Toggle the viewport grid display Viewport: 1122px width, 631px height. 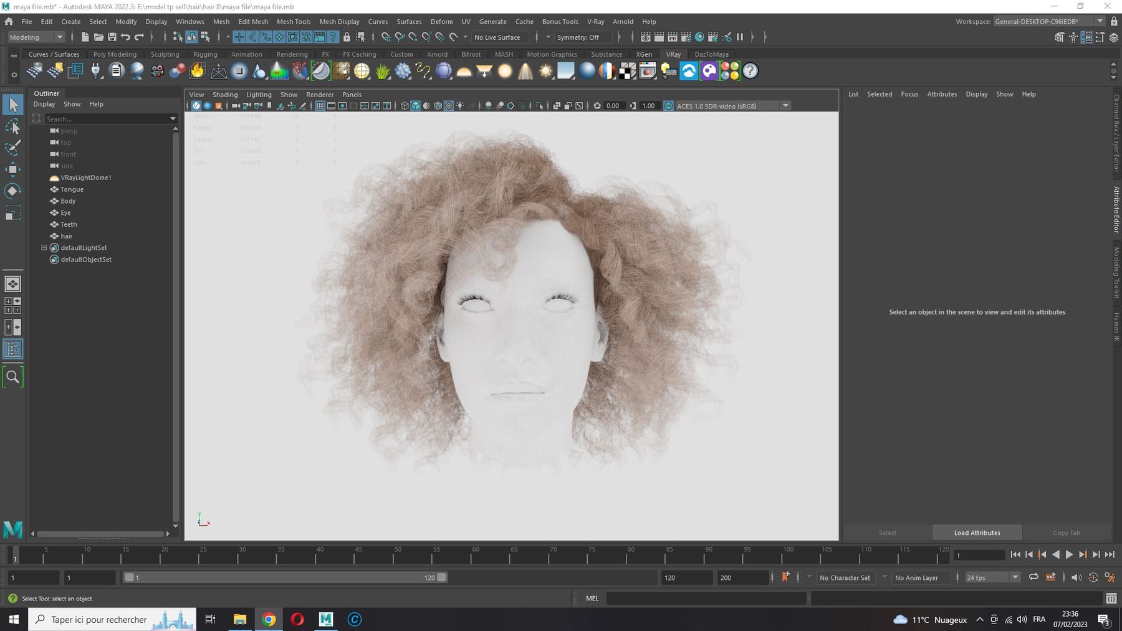coord(320,106)
